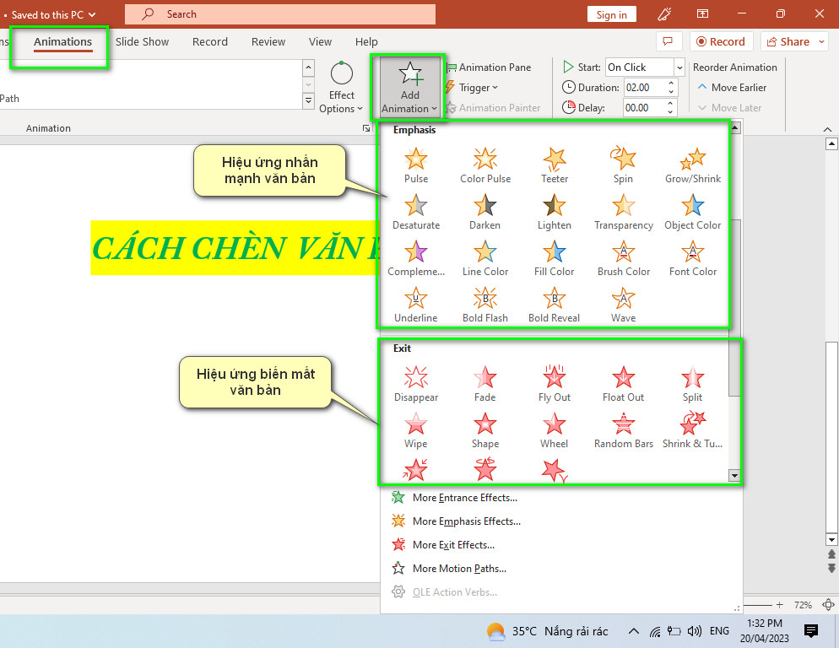This screenshot has width=839, height=648.
Task: Select the Fade exit effect
Action: click(x=484, y=384)
